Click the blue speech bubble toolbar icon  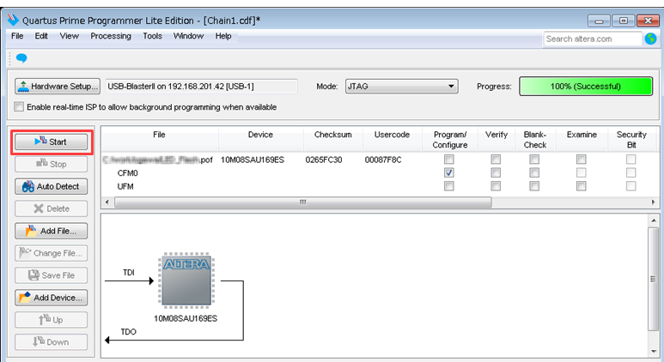tap(21, 58)
